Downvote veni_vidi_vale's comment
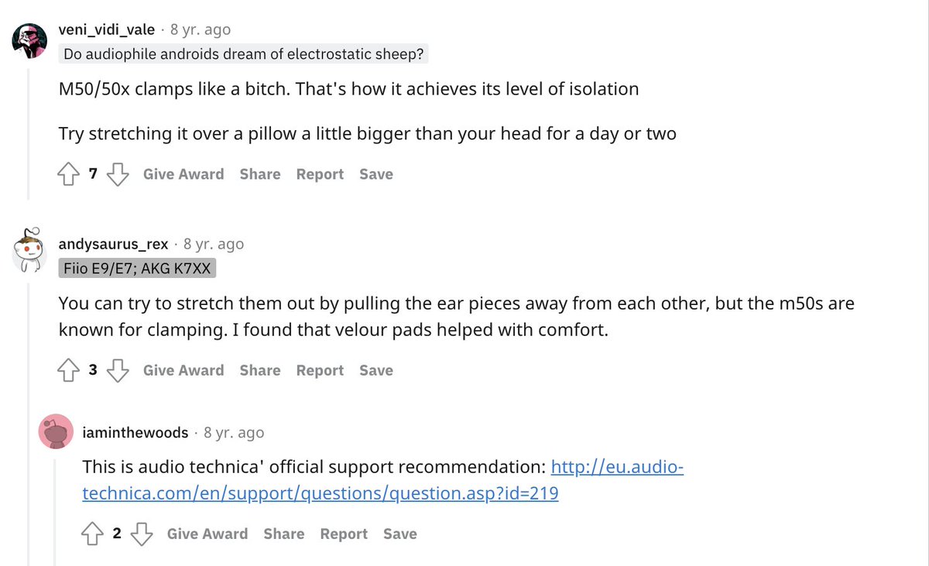Screen dimensions: 929x566 point(117,175)
